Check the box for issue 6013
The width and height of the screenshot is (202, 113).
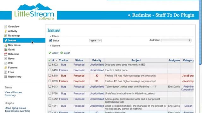[x=50, y=87]
